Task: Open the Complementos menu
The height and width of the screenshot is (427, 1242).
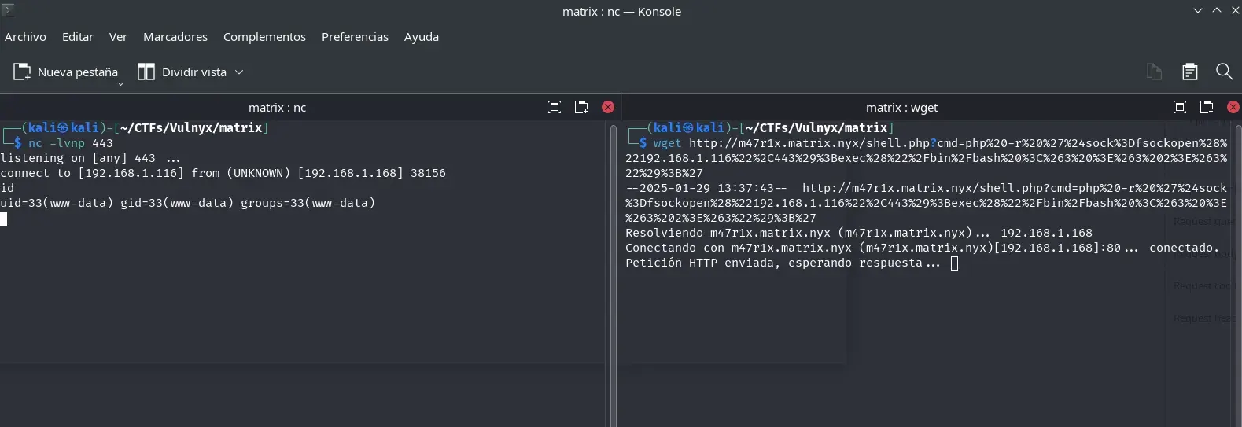Action: (264, 37)
